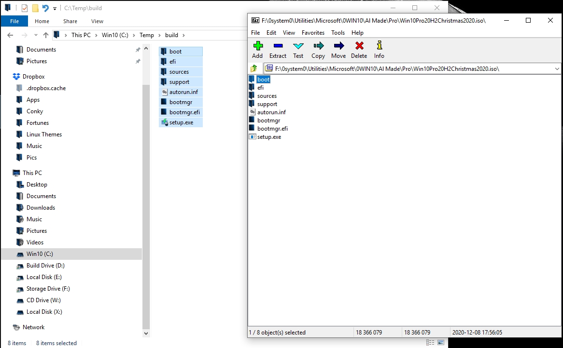Open Dropbox in the navigation pane

pos(33,77)
